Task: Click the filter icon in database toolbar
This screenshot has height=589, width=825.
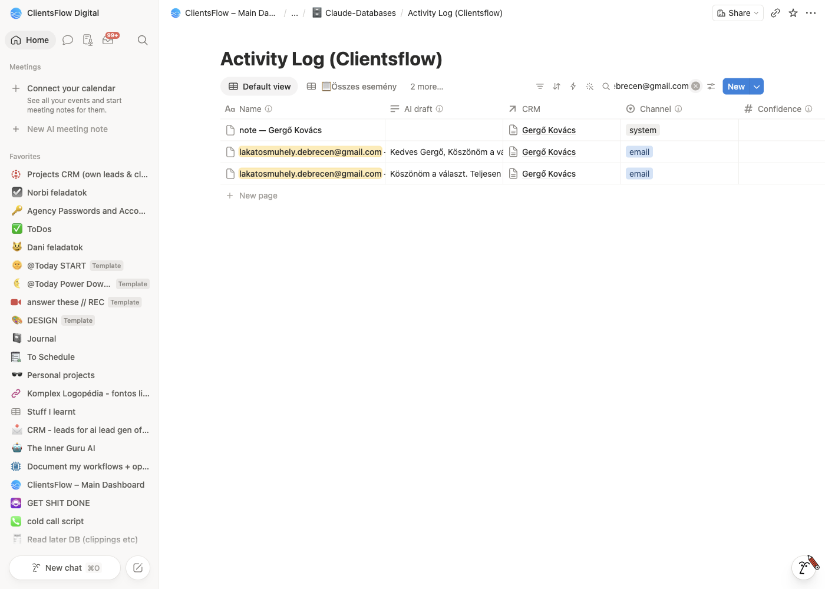Action: tap(540, 87)
